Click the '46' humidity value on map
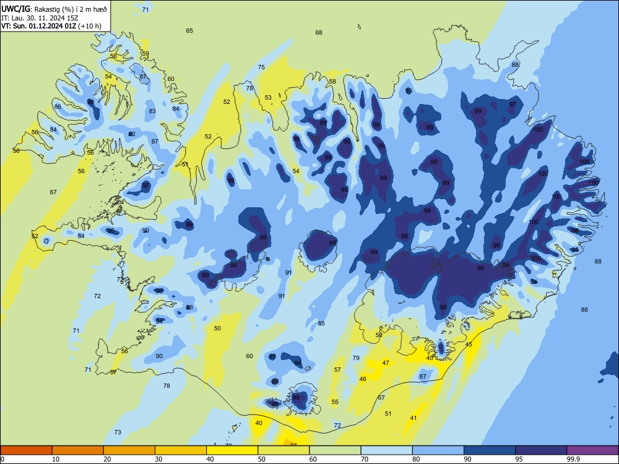This screenshot has height=464, width=619. [363, 379]
